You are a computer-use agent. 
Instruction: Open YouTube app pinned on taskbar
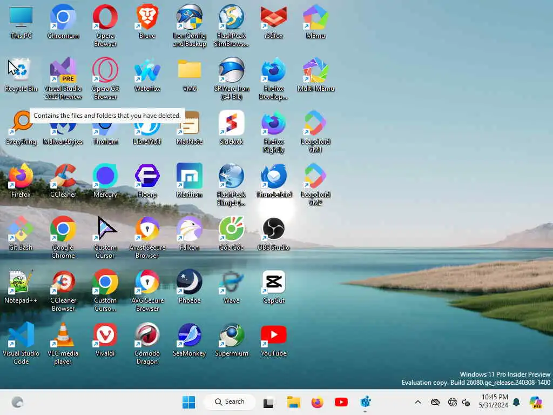click(341, 402)
